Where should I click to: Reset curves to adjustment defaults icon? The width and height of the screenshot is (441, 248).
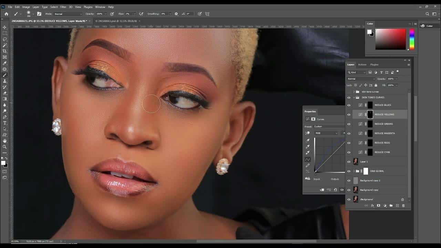[335, 190]
